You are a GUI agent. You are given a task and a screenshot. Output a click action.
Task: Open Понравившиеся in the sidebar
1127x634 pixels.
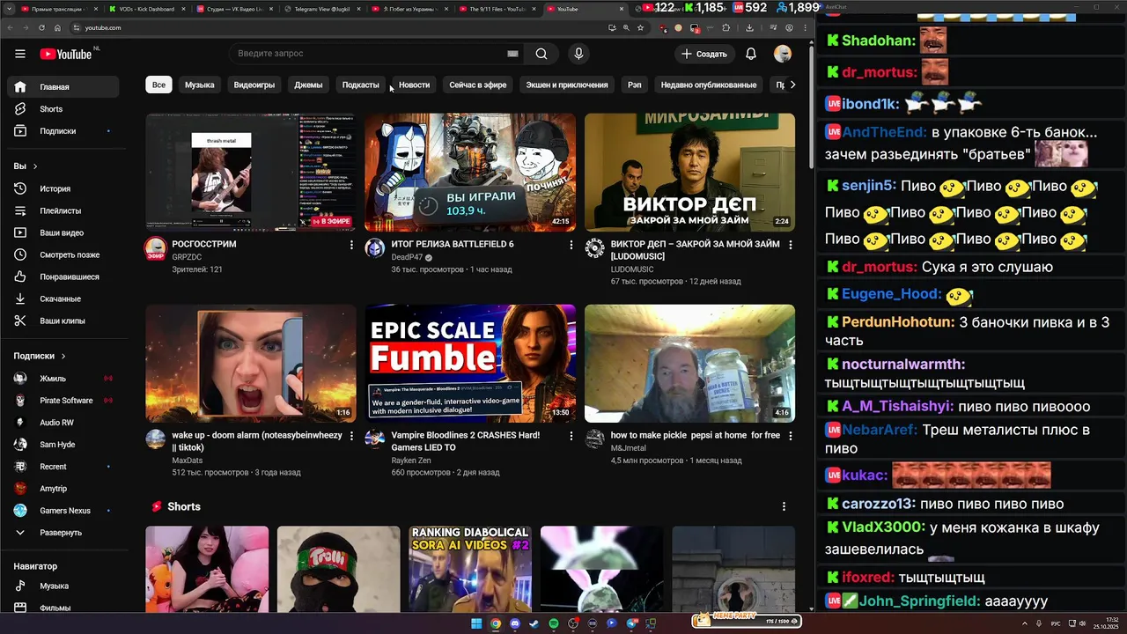point(63,276)
